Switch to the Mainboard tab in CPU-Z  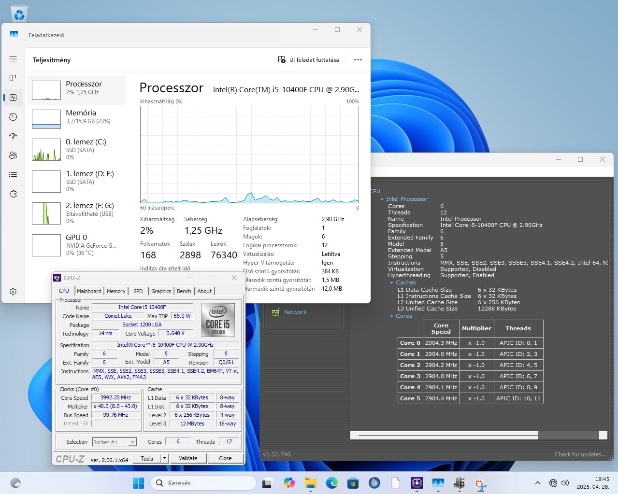(x=89, y=291)
